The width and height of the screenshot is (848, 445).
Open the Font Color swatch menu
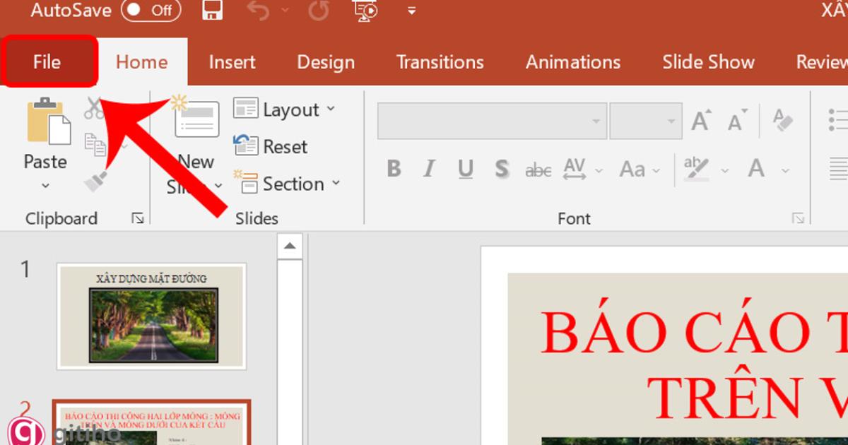[x=786, y=170]
